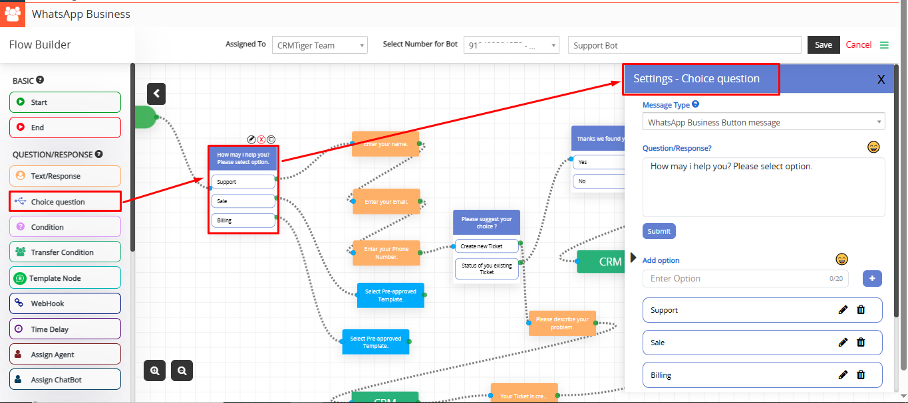Viewport: 908px width, 403px height.
Task: Click the 'Create new Ticket' choice option
Action: pos(487,246)
